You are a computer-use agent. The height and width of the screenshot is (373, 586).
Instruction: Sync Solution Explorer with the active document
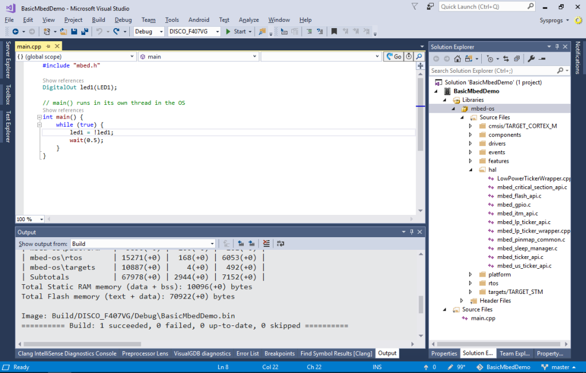[x=506, y=58]
